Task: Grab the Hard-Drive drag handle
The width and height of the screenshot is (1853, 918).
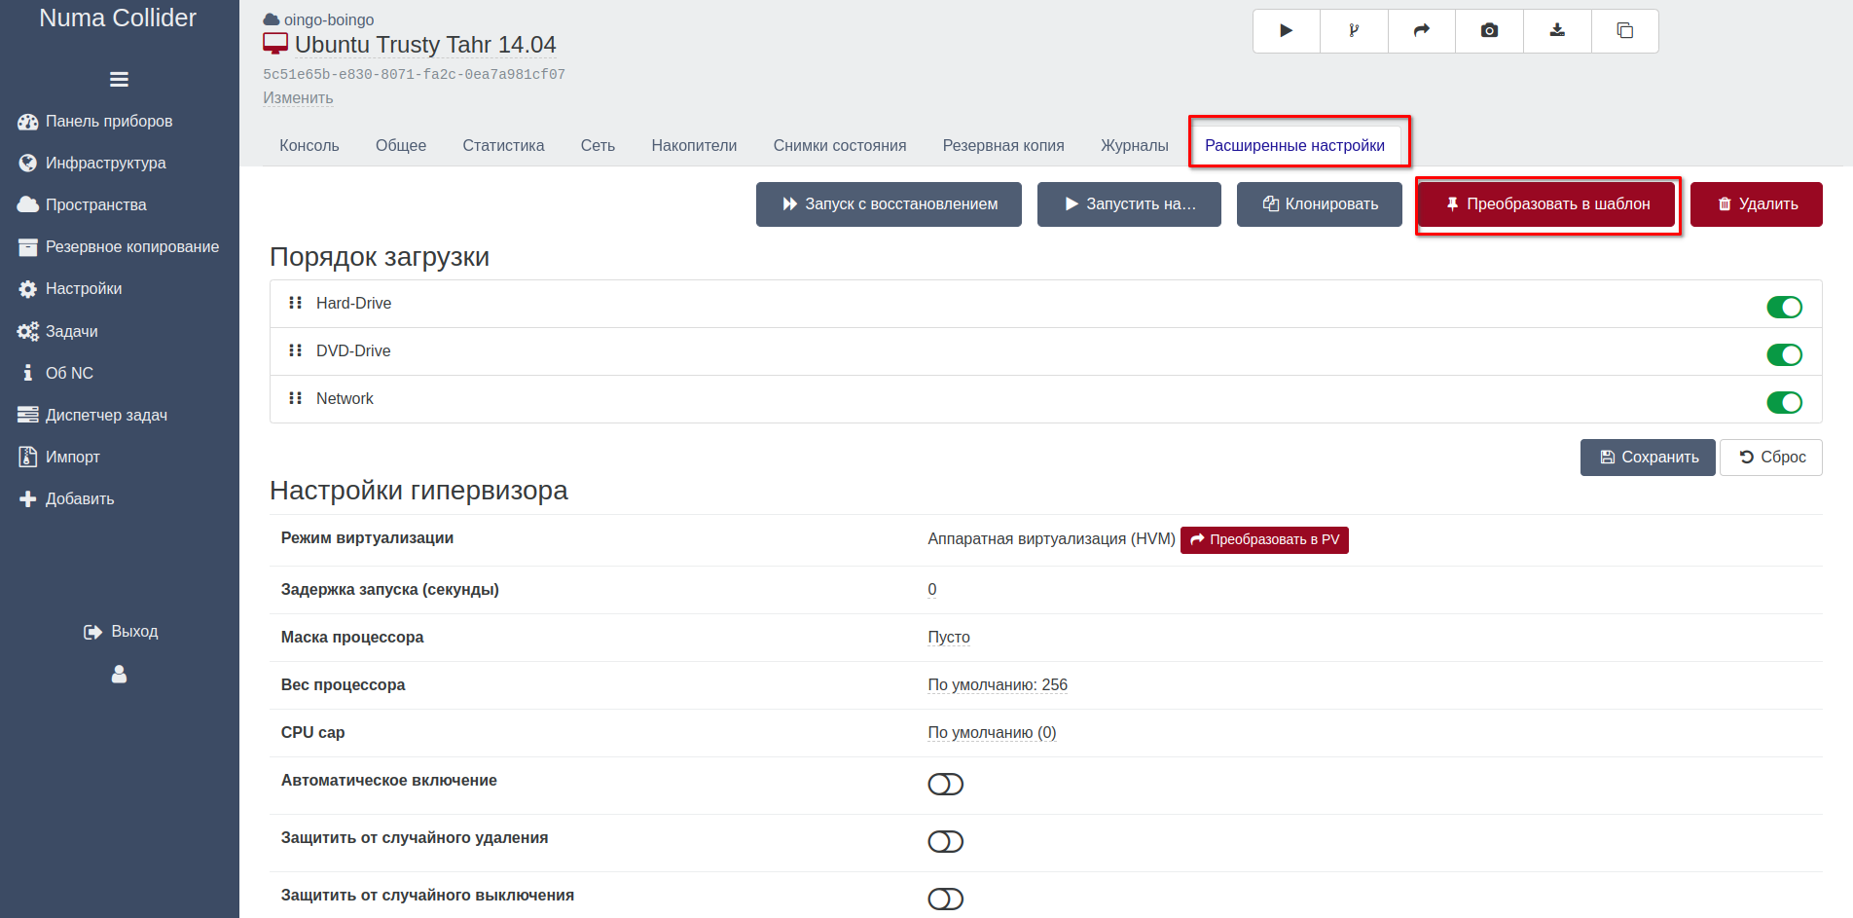Action: point(296,303)
